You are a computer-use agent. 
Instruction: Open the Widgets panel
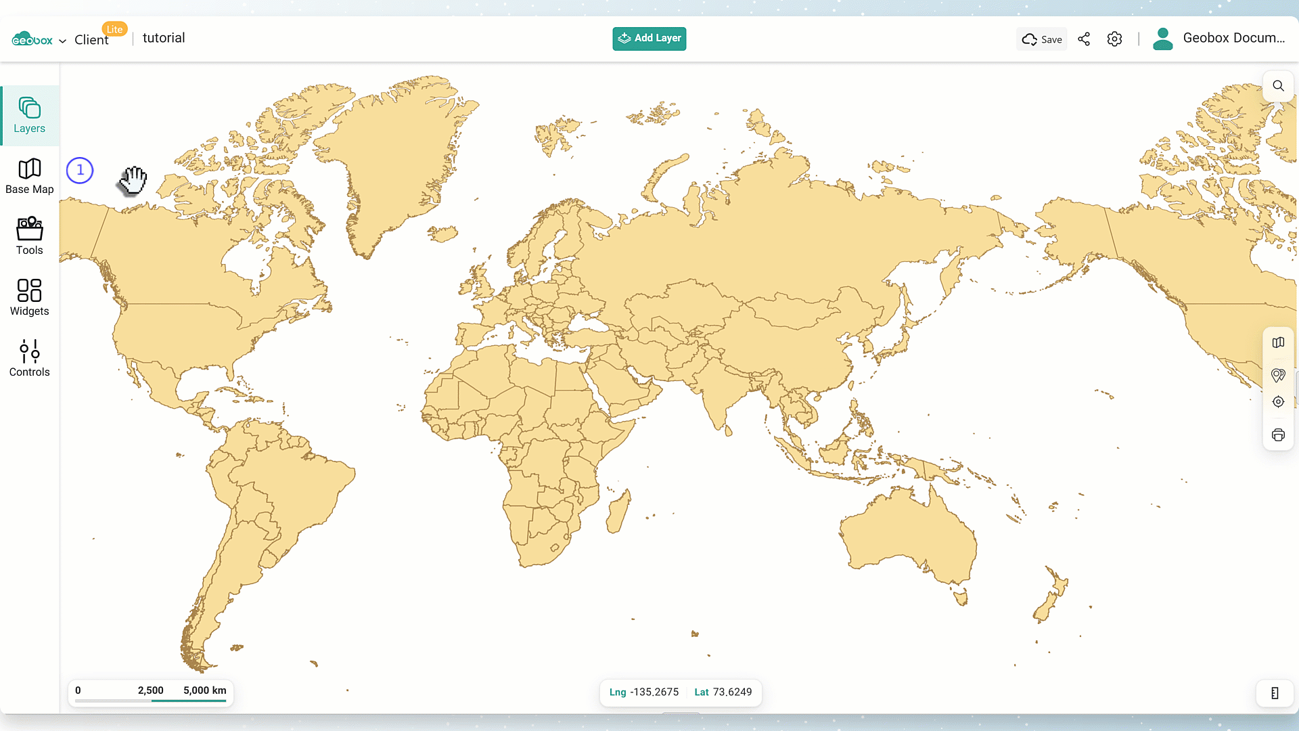tap(30, 297)
